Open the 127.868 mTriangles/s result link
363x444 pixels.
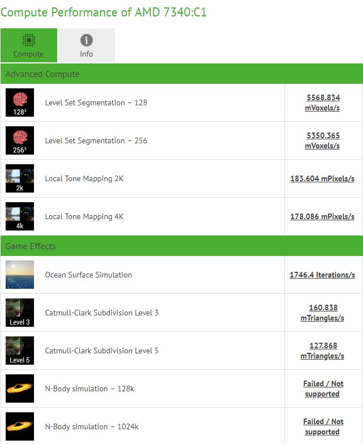click(x=323, y=351)
